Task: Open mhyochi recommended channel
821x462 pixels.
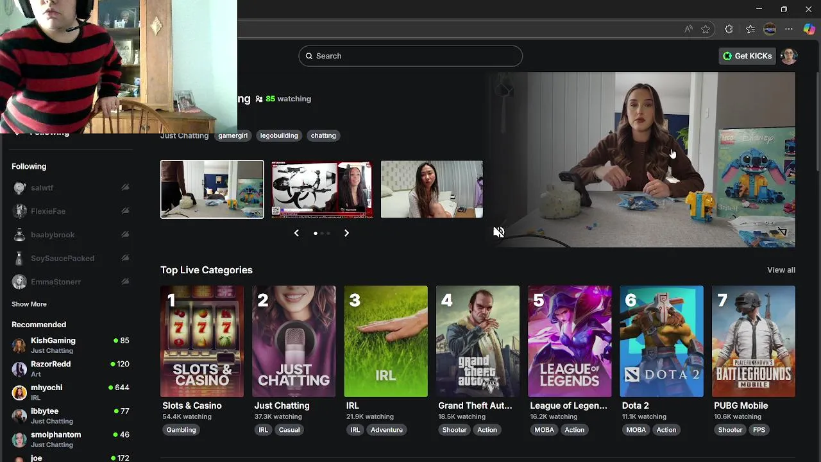Action: [x=71, y=392]
